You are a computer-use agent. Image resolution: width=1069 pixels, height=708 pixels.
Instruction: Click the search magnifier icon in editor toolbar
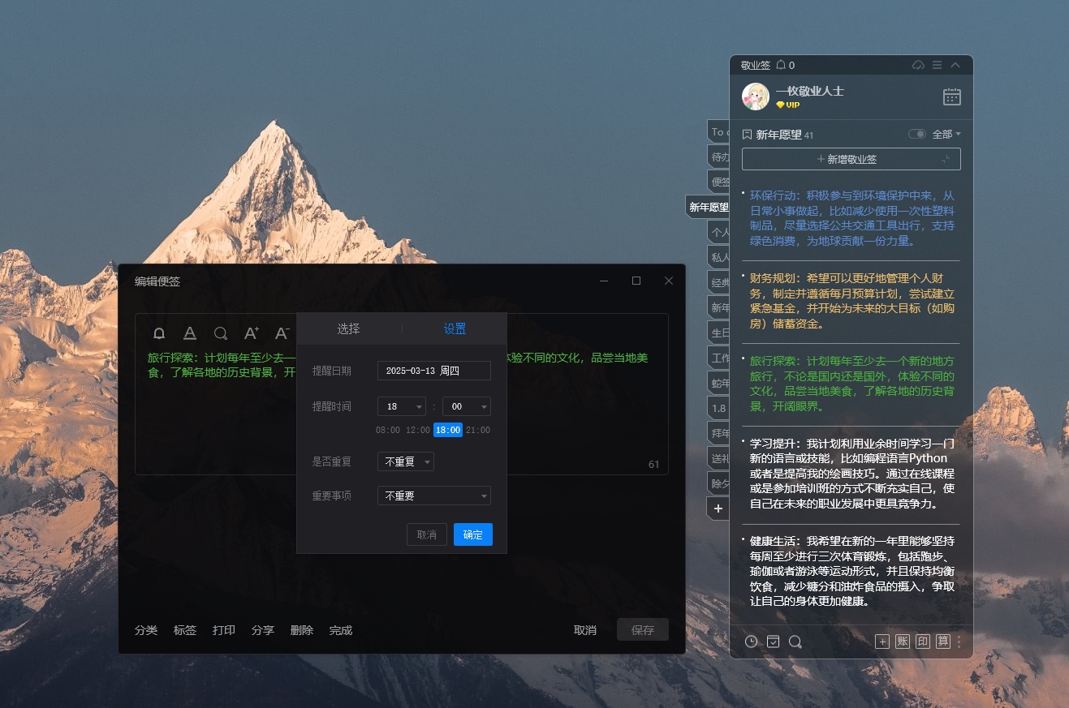pos(220,333)
